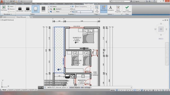
Task: Adjust the Hatch Transparency slider
Action: (x=82, y=6)
